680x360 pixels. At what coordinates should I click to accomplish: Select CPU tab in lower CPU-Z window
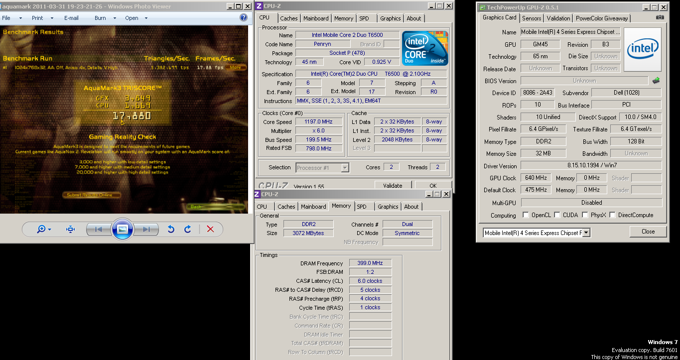click(x=262, y=207)
